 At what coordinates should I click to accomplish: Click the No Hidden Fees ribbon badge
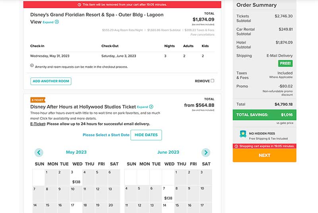(x=243, y=134)
